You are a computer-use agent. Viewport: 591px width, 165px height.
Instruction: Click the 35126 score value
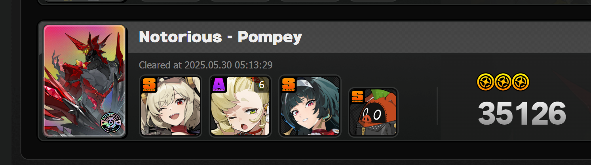(522, 113)
